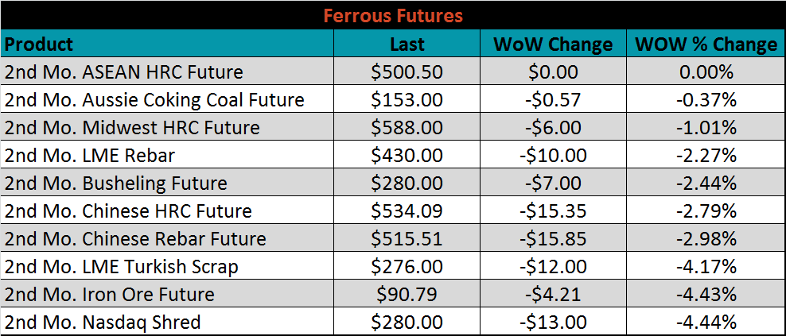This screenshot has width=786, height=336.
Task: Click the $500.50 last price cell
Action: (407, 71)
